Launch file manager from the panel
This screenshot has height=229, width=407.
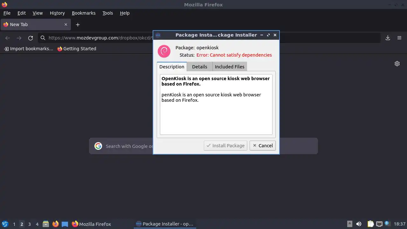(46, 224)
